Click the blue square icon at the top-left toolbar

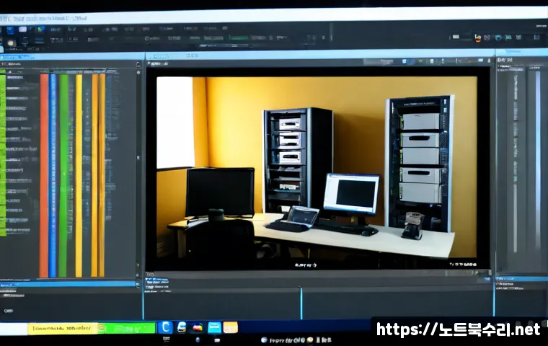pos(10,30)
